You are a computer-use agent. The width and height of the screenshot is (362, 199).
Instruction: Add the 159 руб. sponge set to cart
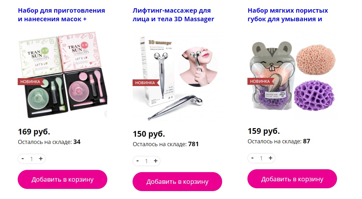click(292, 179)
